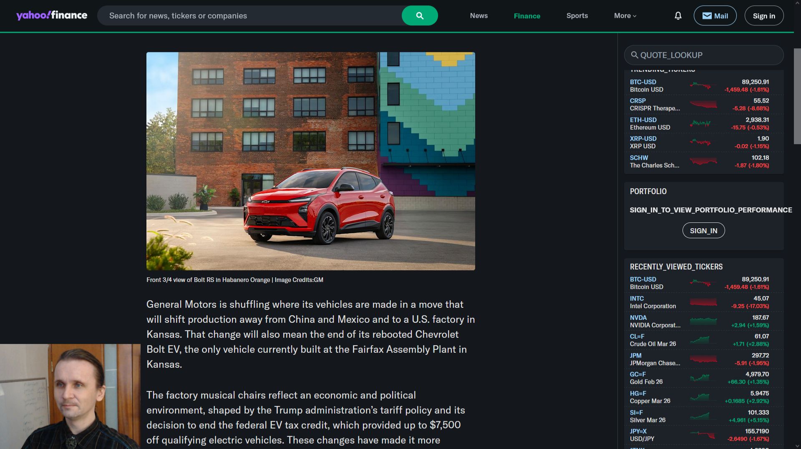
Task: Open recently viewed BTC-USD ticker link
Action: tap(643, 279)
